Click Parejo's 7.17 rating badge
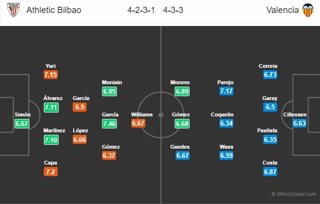320x204 pixels. (x=226, y=91)
